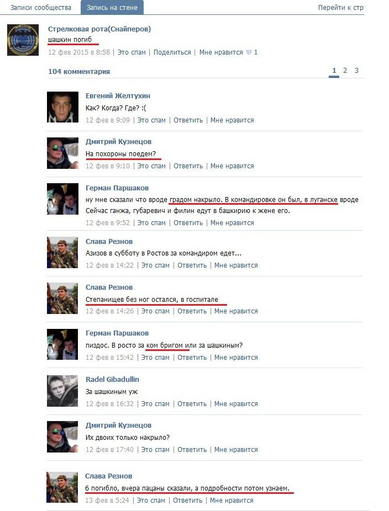Reply to Евгений Желтухин's comment

pyautogui.click(x=188, y=120)
